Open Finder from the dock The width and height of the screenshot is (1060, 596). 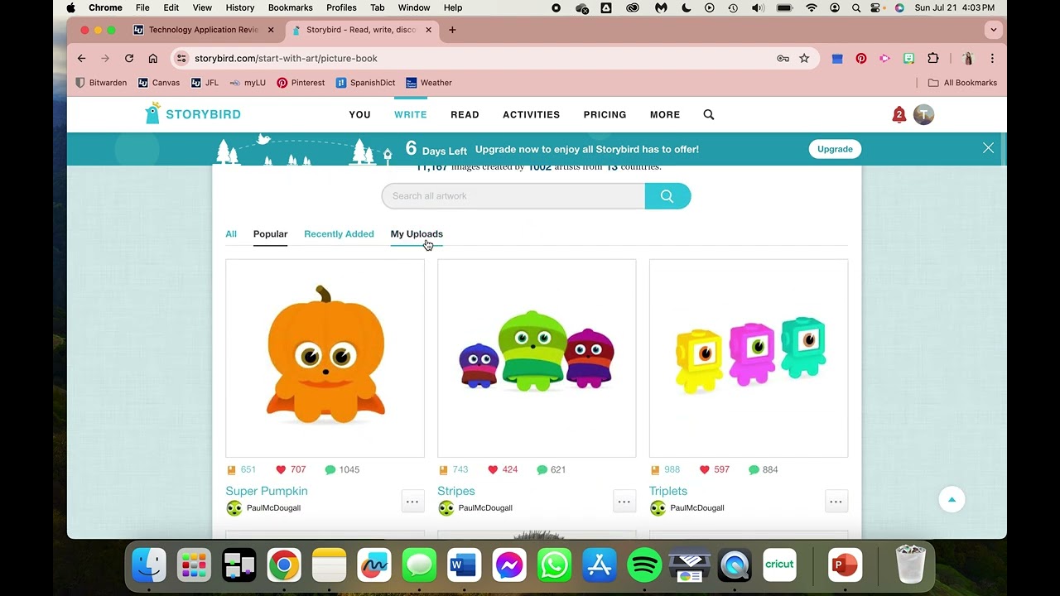tap(149, 565)
